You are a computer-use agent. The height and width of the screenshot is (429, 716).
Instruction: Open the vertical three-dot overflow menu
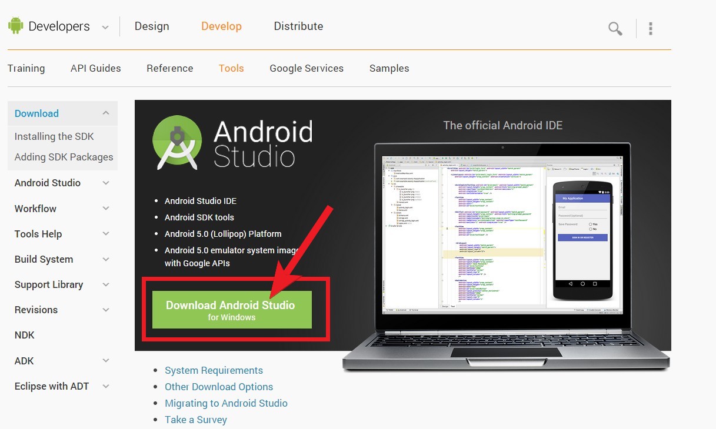click(651, 28)
